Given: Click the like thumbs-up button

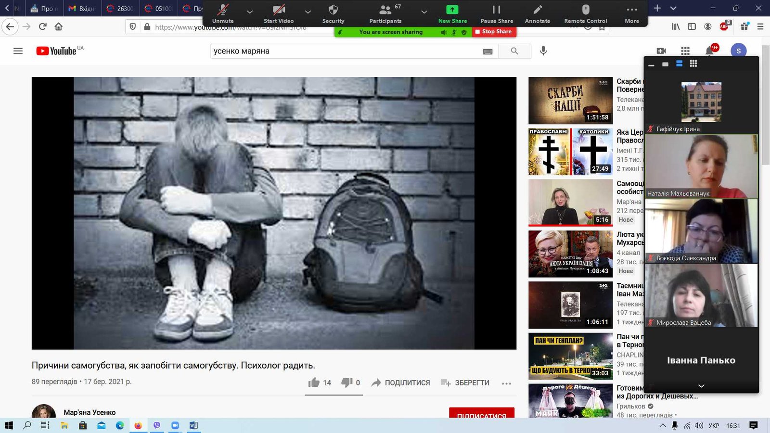Looking at the screenshot, I should pos(314,382).
